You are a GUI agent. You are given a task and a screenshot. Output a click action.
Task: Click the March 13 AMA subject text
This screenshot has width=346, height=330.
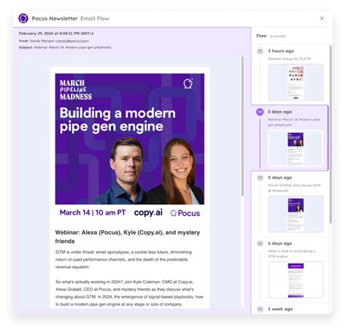[x=294, y=188]
